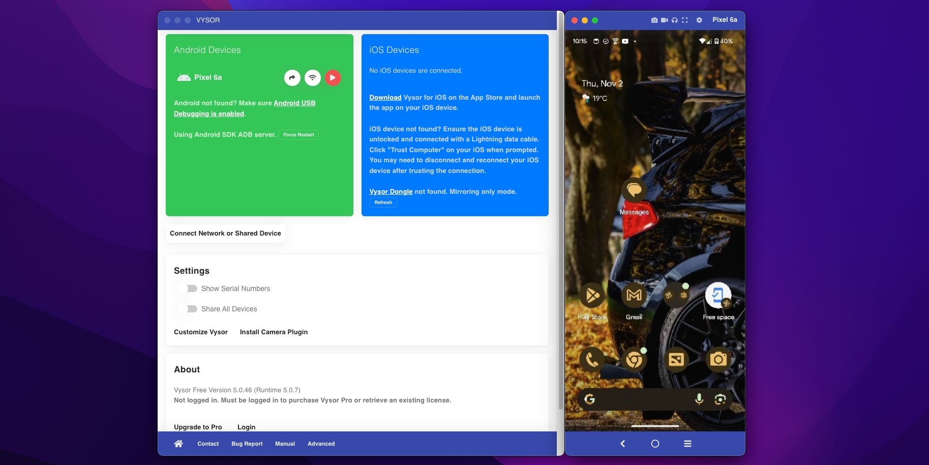
Task: Enter fullscreen mode for the mirrored device
Action: 685,20
